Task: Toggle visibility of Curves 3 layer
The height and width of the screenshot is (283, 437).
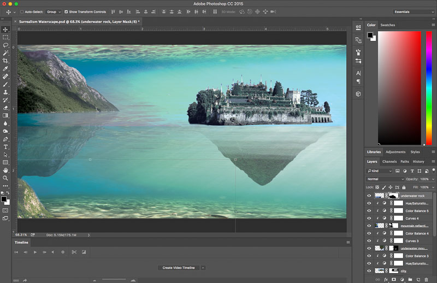Action: pos(369,241)
